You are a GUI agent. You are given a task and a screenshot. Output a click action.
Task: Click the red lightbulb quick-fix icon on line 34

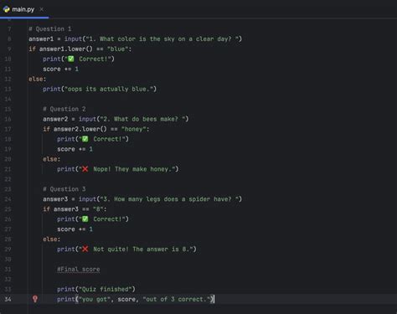(x=35, y=299)
